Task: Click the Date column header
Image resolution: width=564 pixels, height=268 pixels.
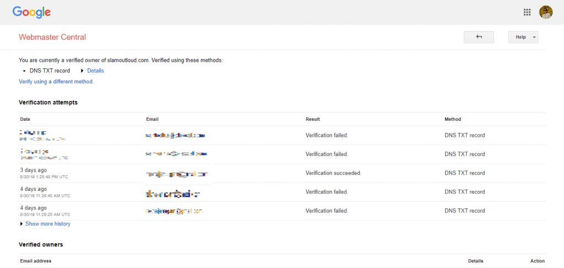Action: [x=25, y=119]
